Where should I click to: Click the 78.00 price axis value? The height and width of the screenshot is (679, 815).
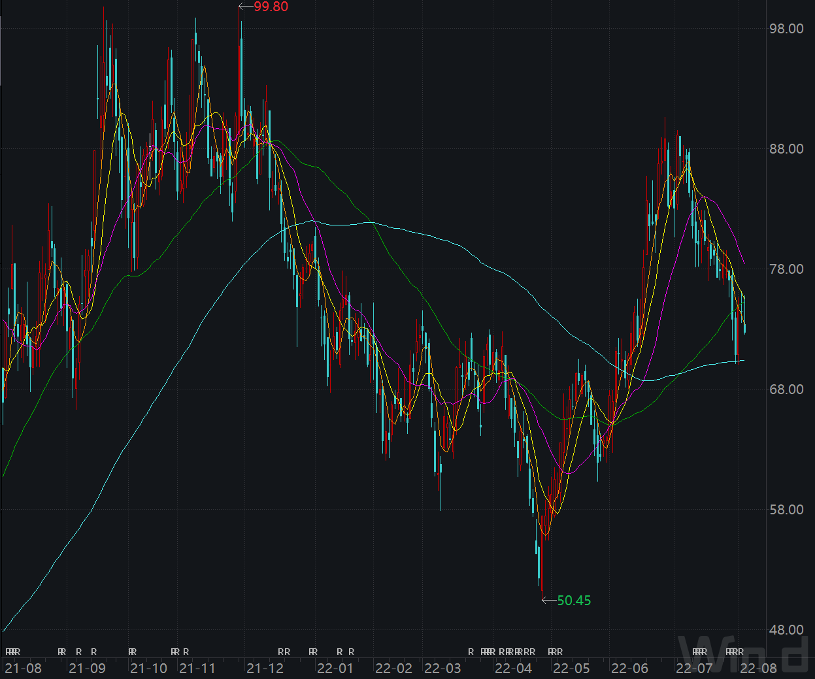(x=786, y=269)
